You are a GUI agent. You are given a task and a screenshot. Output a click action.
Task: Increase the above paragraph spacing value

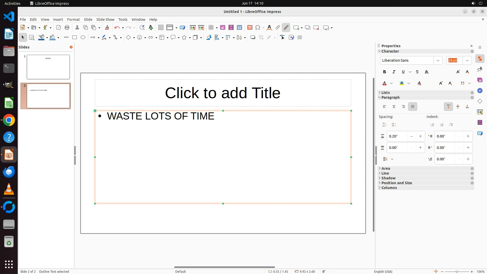click(x=420, y=136)
